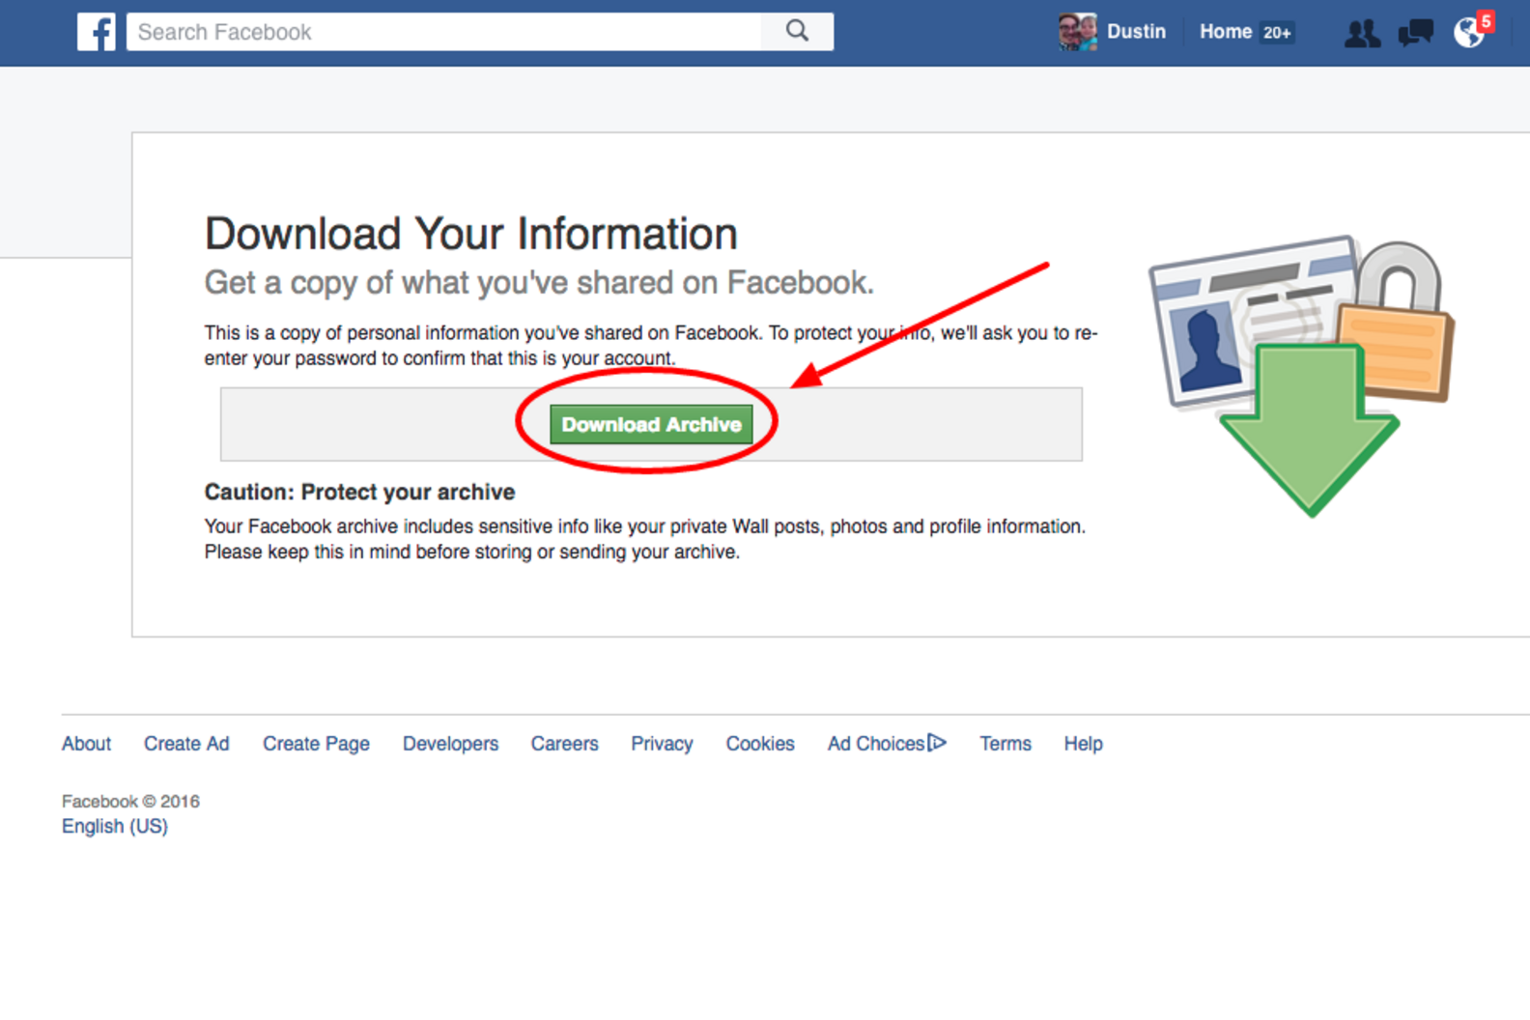Go to Home in the top bar
Viewport: 1530px width, 1020px height.
pos(1225,32)
